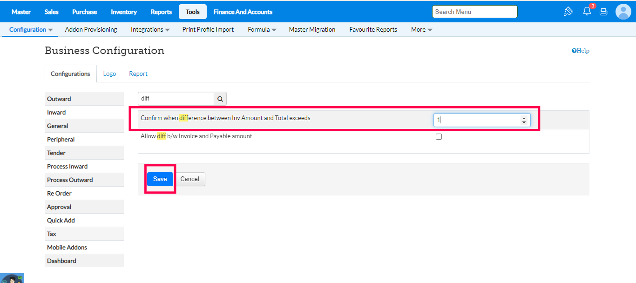Expand the Configuration dropdown menu
Image resolution: width=636 pixels, height=283 pixels.
pos(31,29)
